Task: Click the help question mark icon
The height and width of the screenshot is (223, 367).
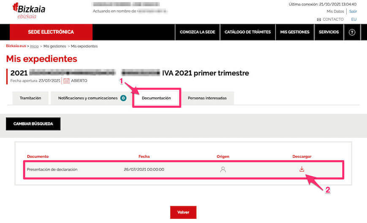Action: tap(352, 32)
